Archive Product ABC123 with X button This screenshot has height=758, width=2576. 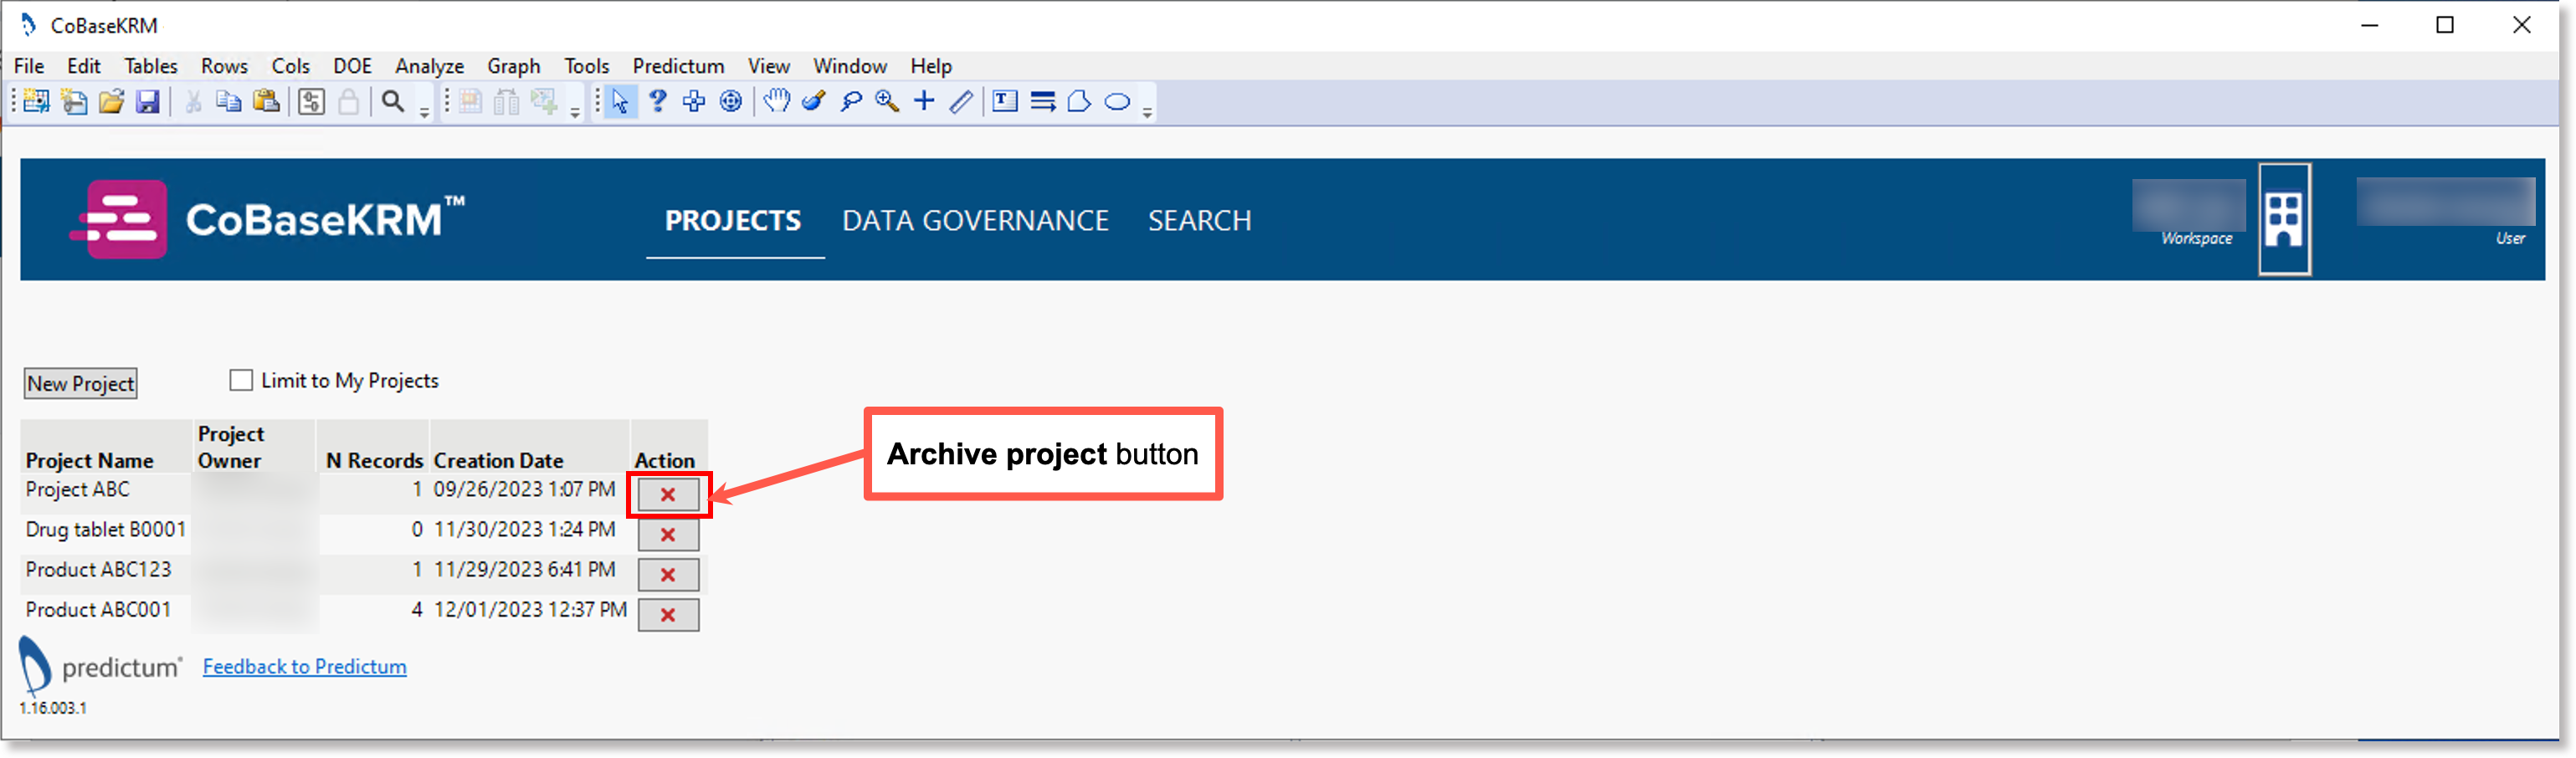(668, 575)
